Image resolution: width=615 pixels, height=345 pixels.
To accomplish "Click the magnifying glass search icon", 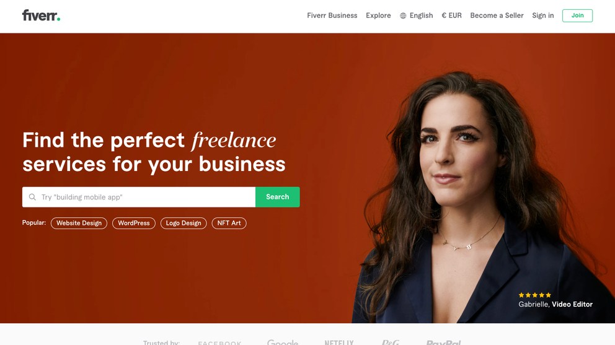I will click(33, 197).
